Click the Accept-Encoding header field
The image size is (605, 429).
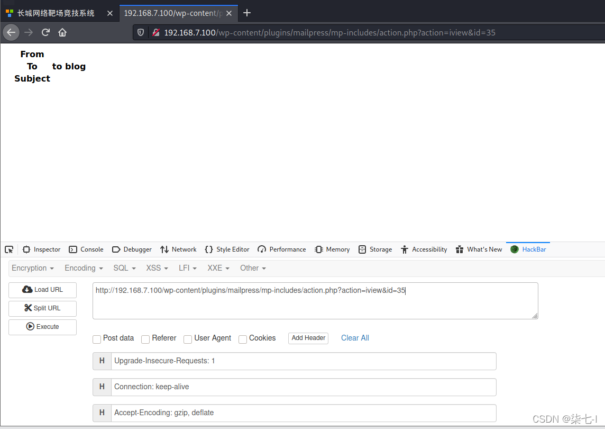[304, 413]
